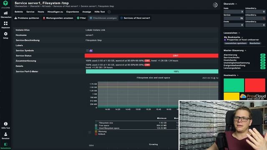This screenshot has height=150, width=267.
Task: Click the service action menu icon
Action: click(x=87, y=50)
